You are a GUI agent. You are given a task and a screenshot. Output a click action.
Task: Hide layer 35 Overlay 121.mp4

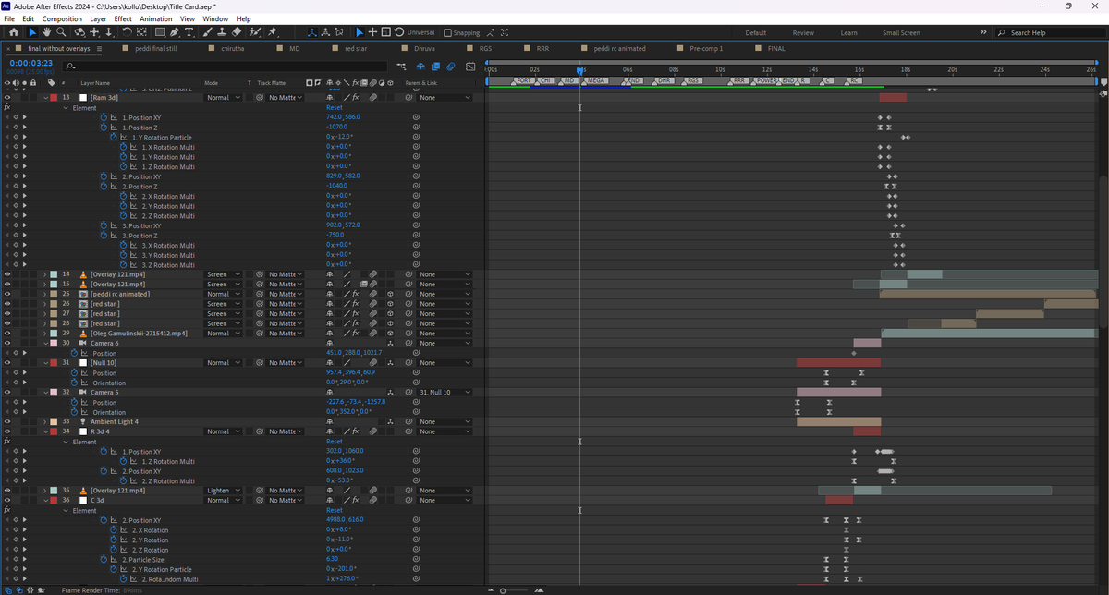pyautogui.click(x=7, y=491)
